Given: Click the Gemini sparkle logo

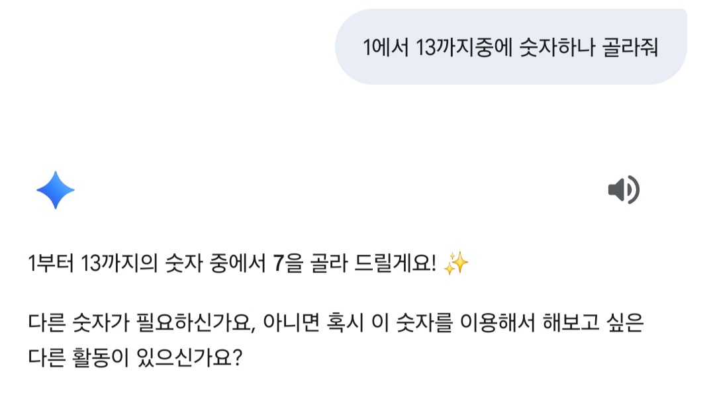Looking at the screenshot, I should 56,190.
